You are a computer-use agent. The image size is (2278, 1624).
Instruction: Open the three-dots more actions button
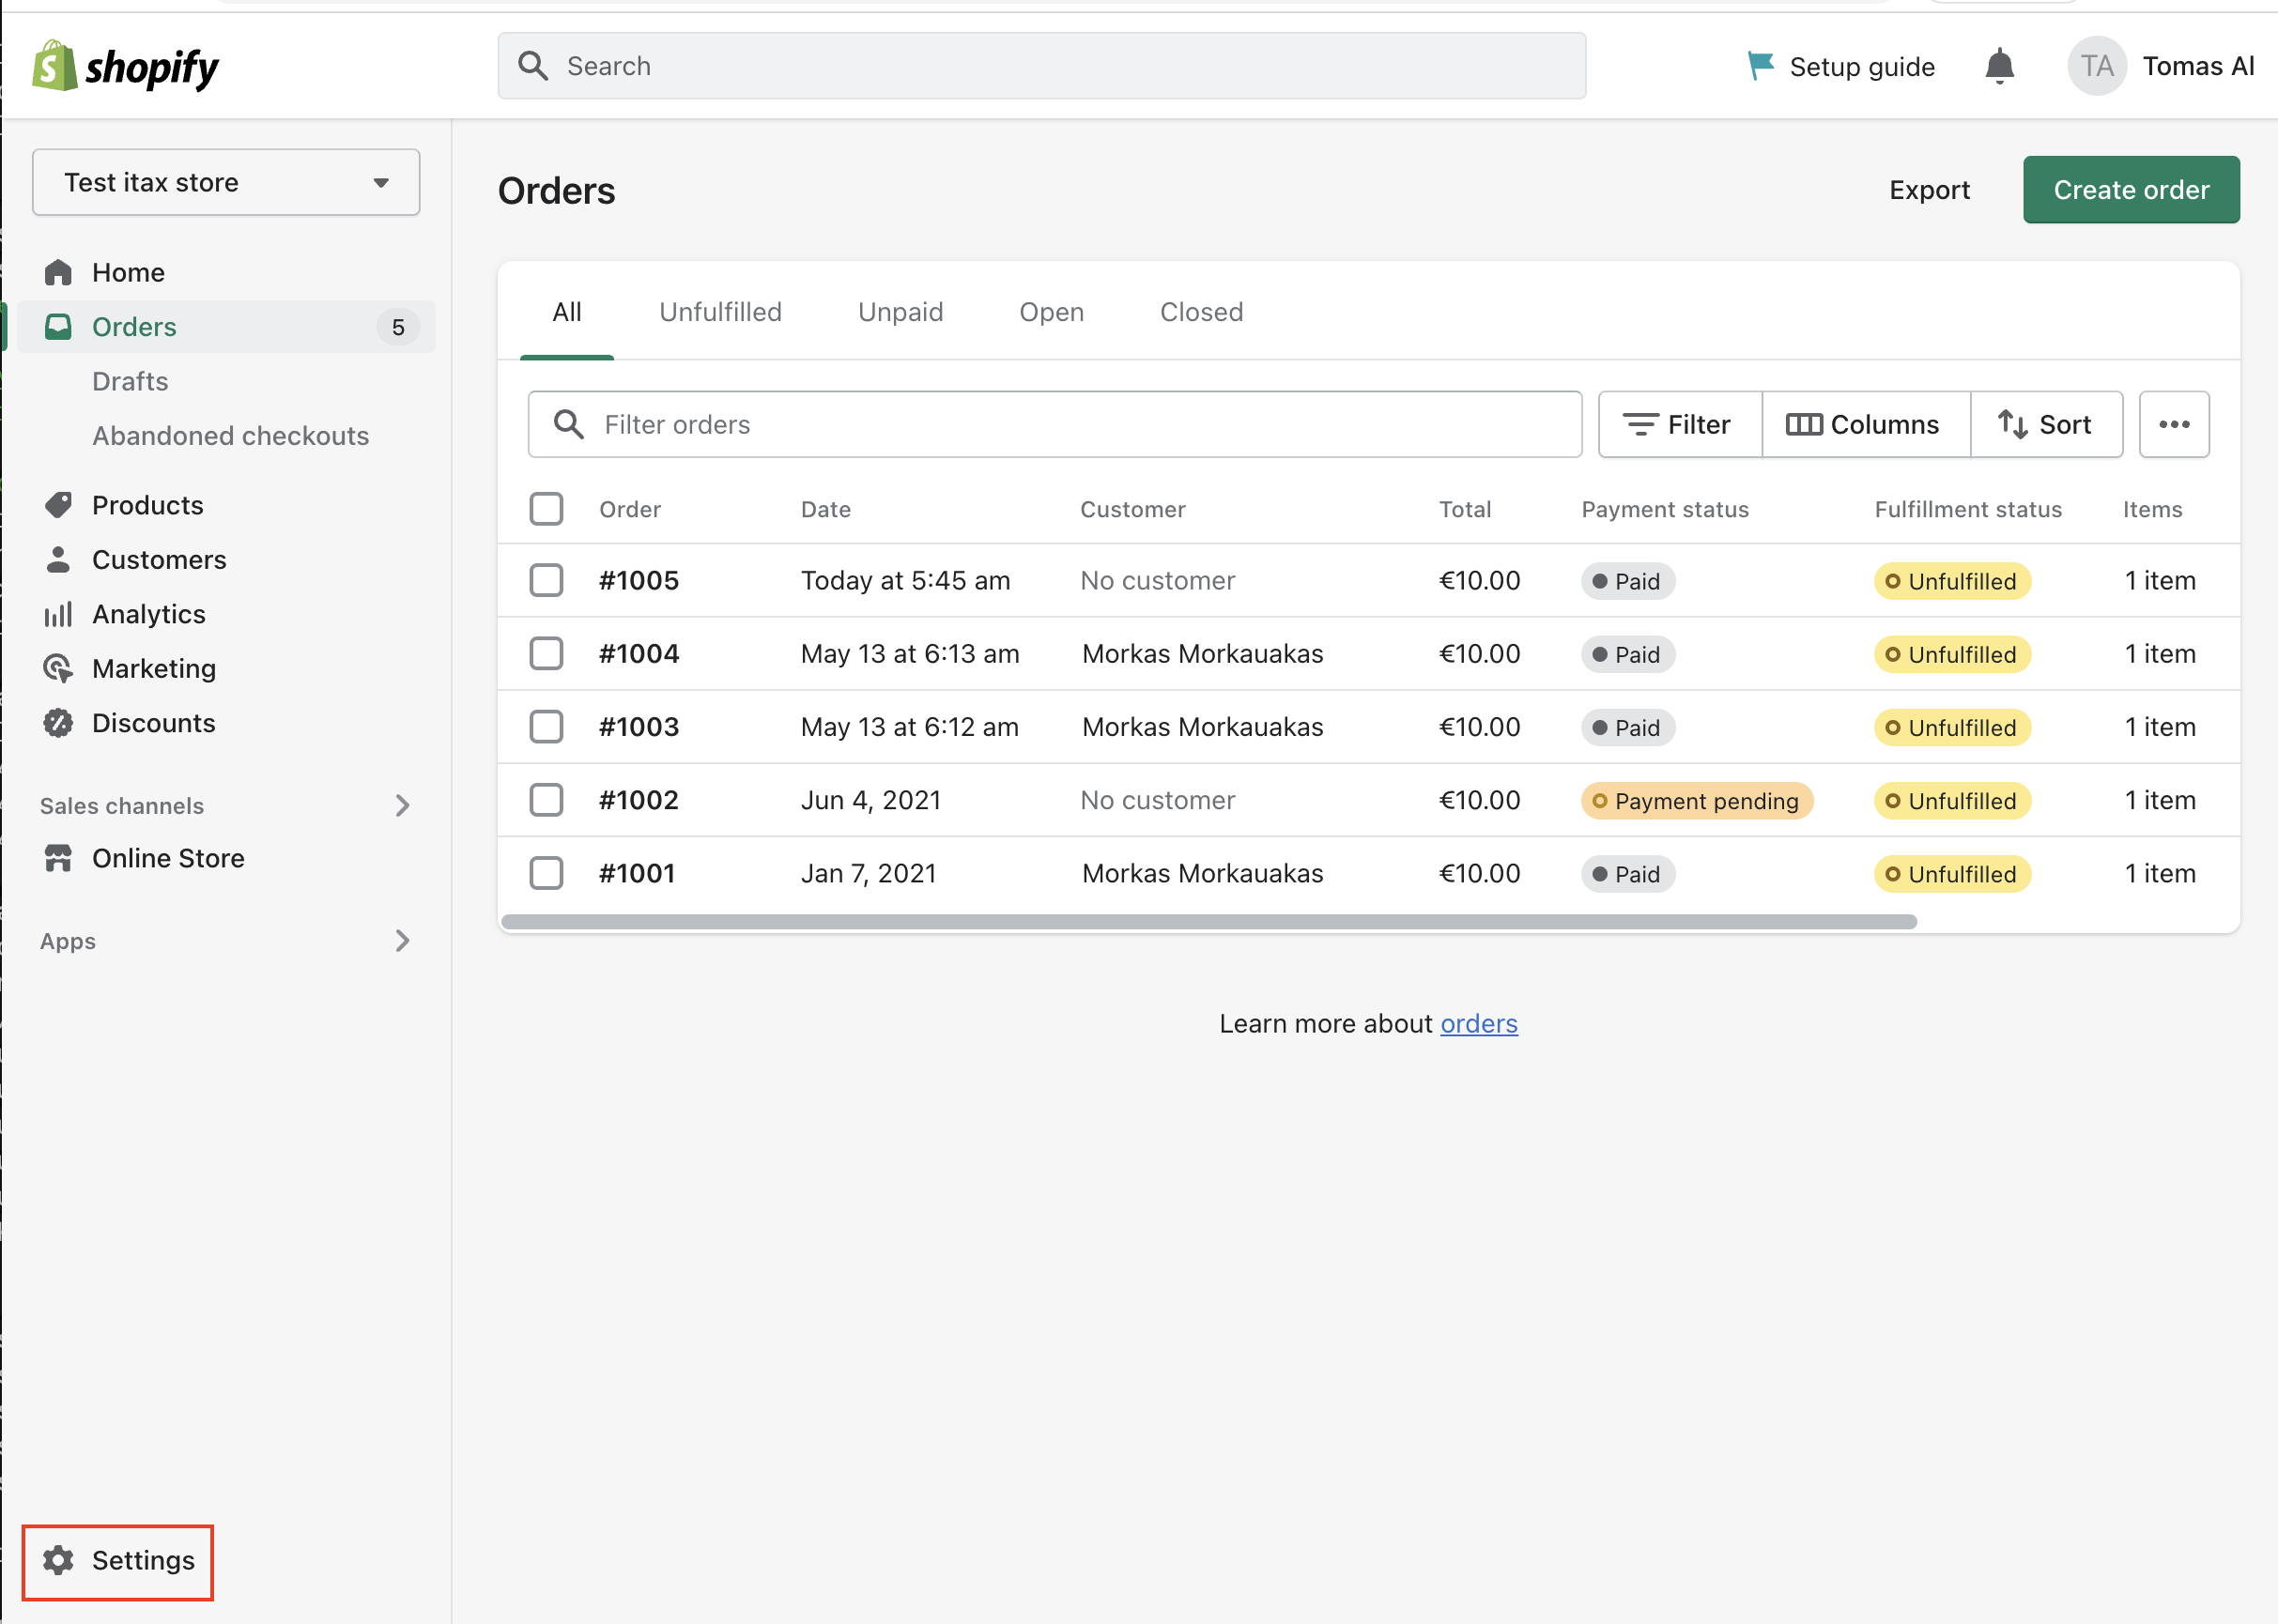pyautogui.click(x=2173, y=424)
